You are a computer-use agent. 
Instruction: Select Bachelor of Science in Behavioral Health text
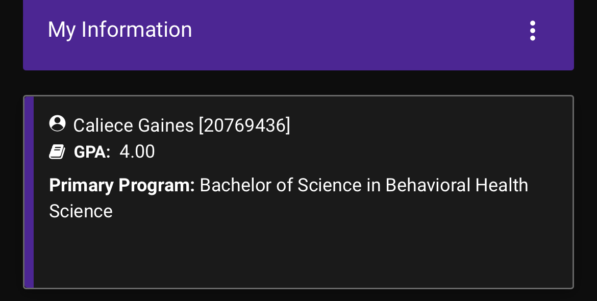tap(364, 185)
